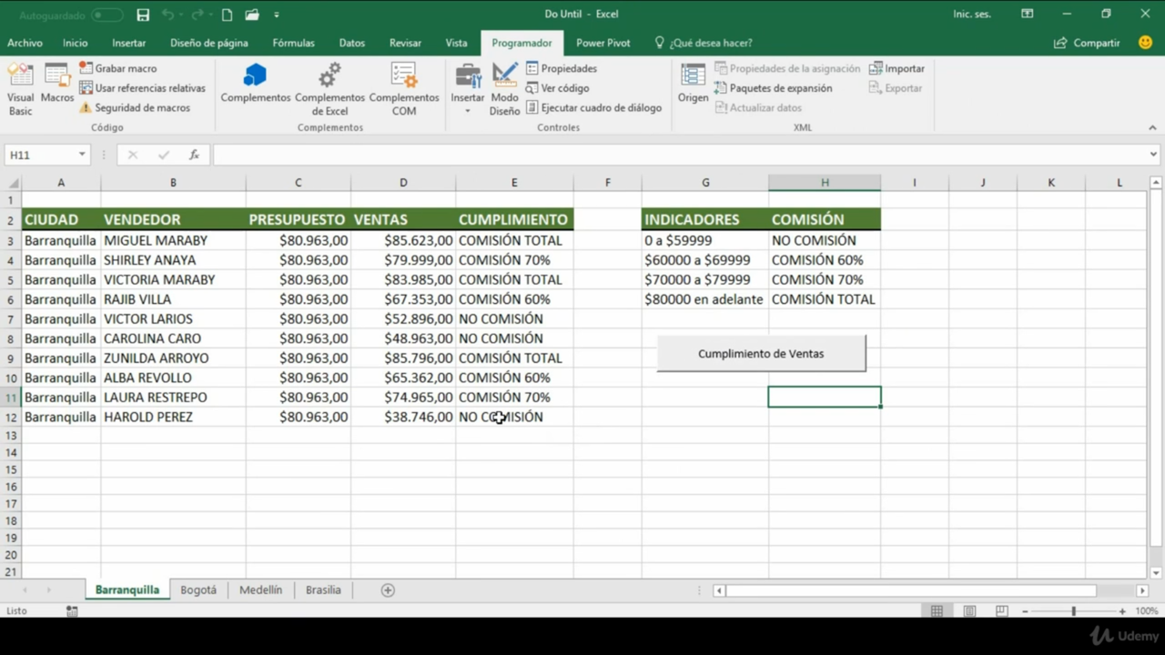
Task: Toggle Modo Diseño
Action: 504,90
